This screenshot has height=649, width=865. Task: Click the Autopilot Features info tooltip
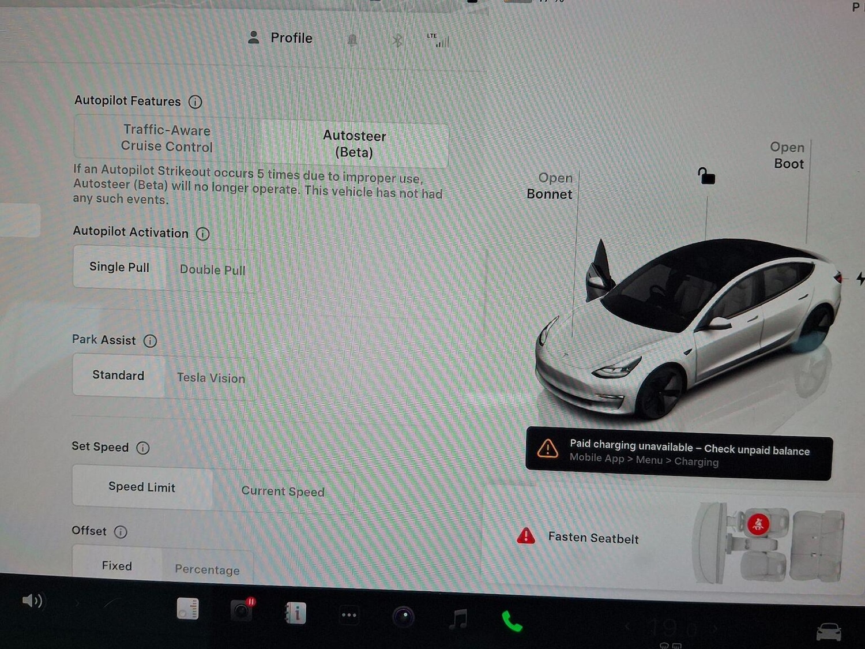pos(195,102)
